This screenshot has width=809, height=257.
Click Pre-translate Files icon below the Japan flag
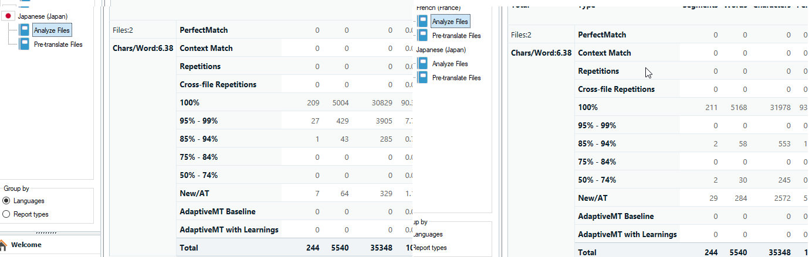click(24, 44)
